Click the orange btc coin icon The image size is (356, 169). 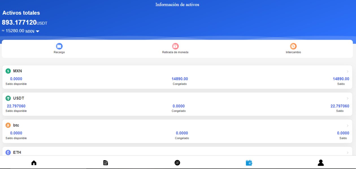8,125
